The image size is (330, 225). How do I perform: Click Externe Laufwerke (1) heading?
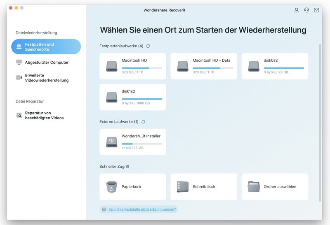point(119,122)
